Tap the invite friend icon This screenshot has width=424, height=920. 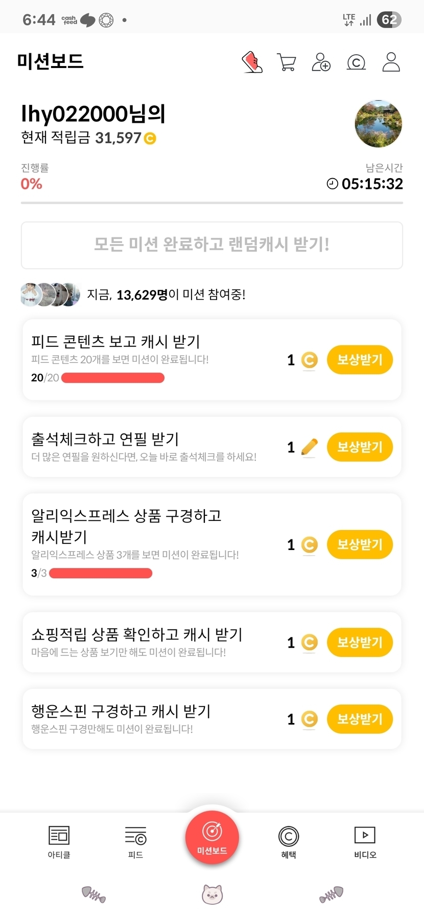321,62
